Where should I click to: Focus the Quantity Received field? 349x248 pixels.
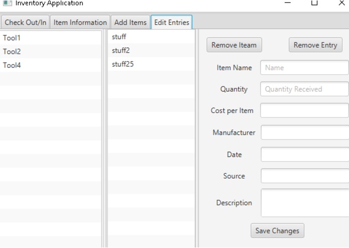tap(304, 89)
